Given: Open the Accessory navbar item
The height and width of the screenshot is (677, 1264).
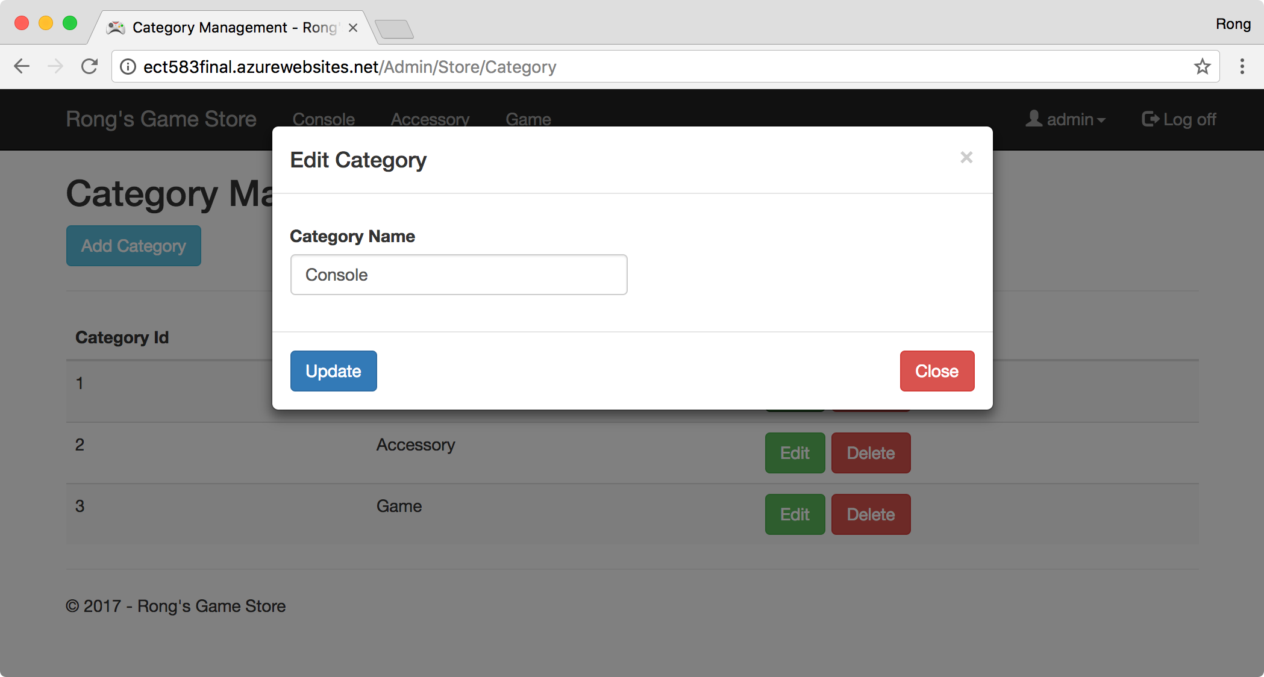Looking at the screenshot, I should (x=430, y=119).
